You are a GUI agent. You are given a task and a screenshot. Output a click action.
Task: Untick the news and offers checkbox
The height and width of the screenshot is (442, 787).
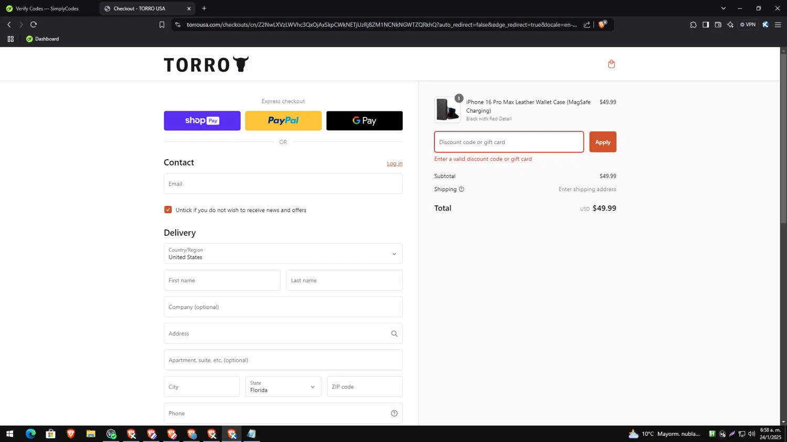pyautogui.click(x=168, y=209)
